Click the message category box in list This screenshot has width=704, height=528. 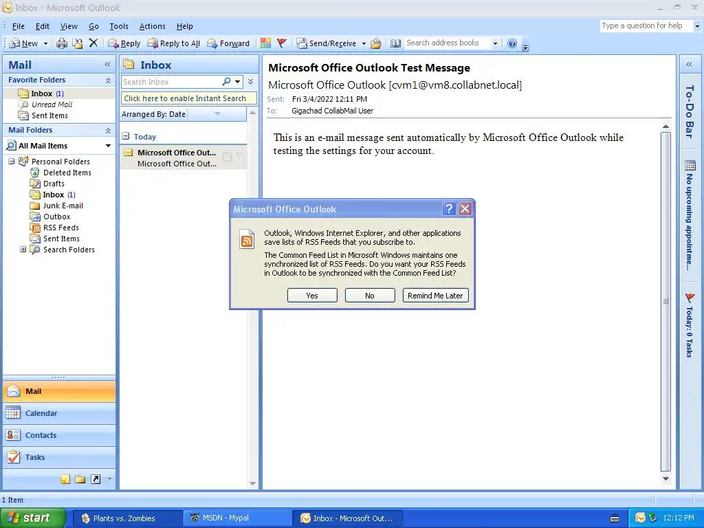227,157
